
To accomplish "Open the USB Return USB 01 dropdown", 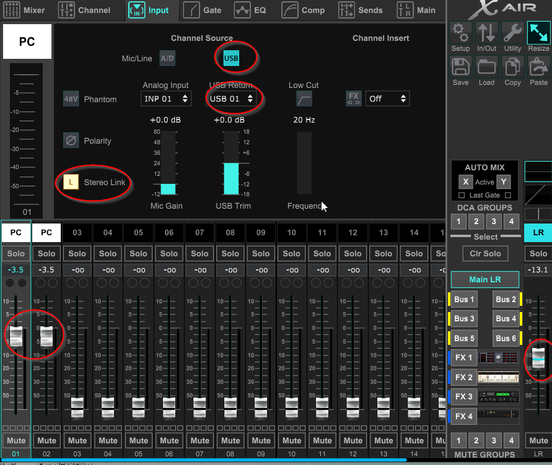I will (231, 99).
